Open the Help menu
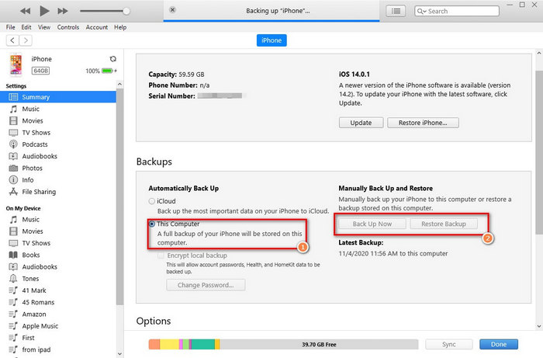The height and width of the screenshot is (358, 543). tap(120, 27)
